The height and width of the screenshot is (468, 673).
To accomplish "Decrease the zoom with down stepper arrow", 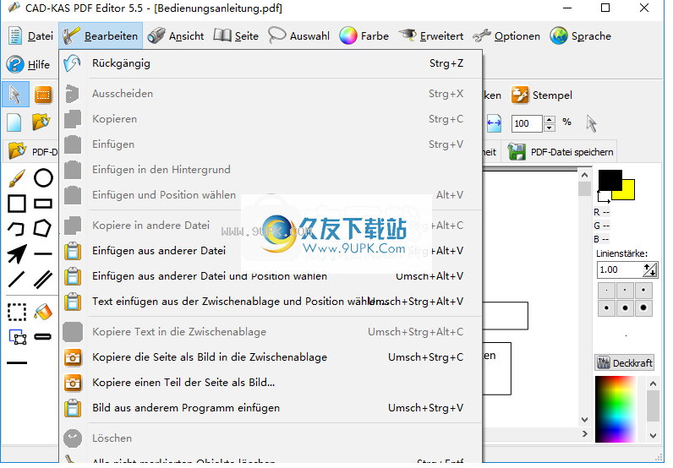I will coord(550,128).
